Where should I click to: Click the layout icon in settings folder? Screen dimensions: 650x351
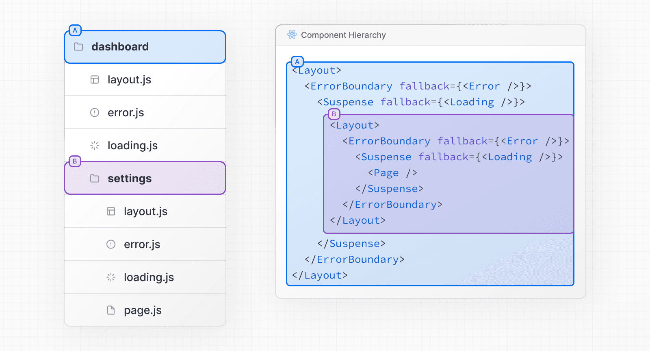pos(111,211)
